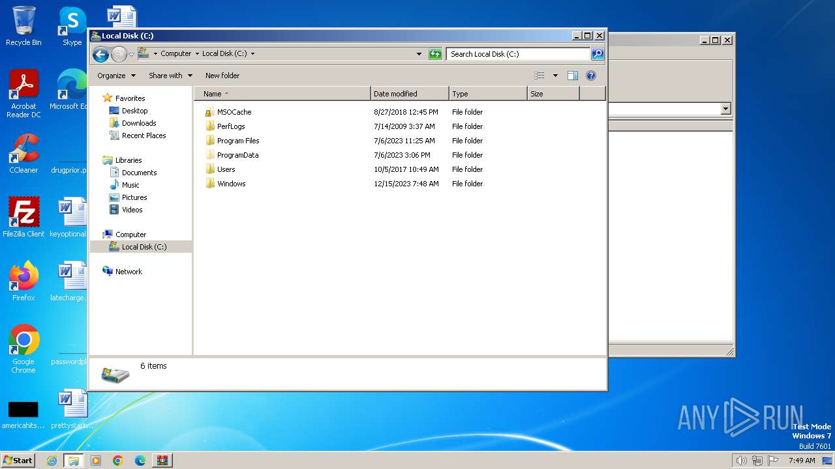Viewport: 835px width, 469px height.
Task: Sort by the Type column header
Action: point(488,94)
